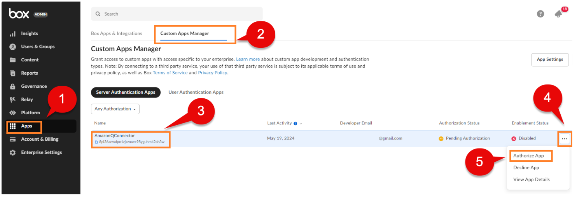Click the Reports document icon
The height and width of the screenshot is (199, 577).
tap(12, 73)
